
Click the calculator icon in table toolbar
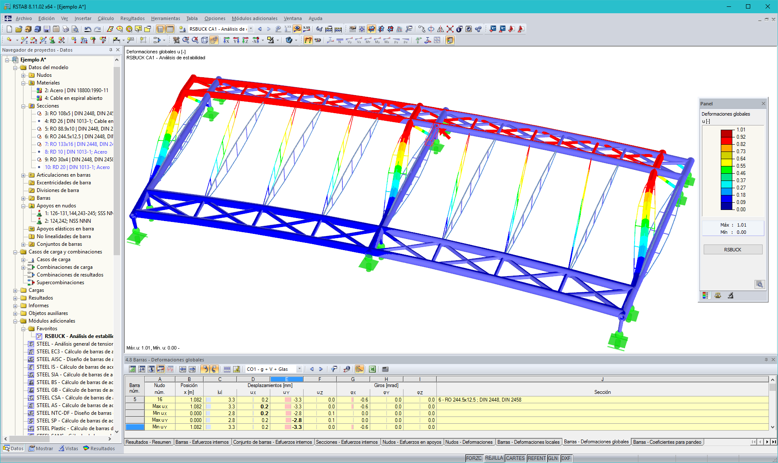pos(385,369)
